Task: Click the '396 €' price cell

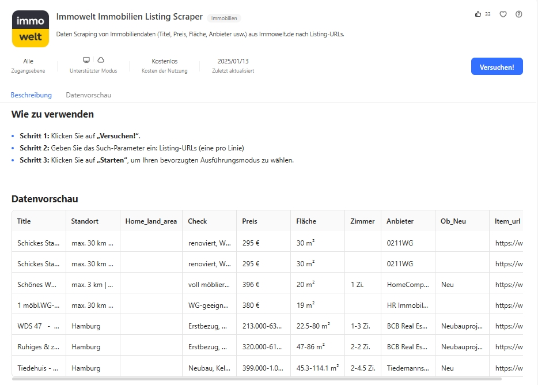Action: [x=263, y=284]
